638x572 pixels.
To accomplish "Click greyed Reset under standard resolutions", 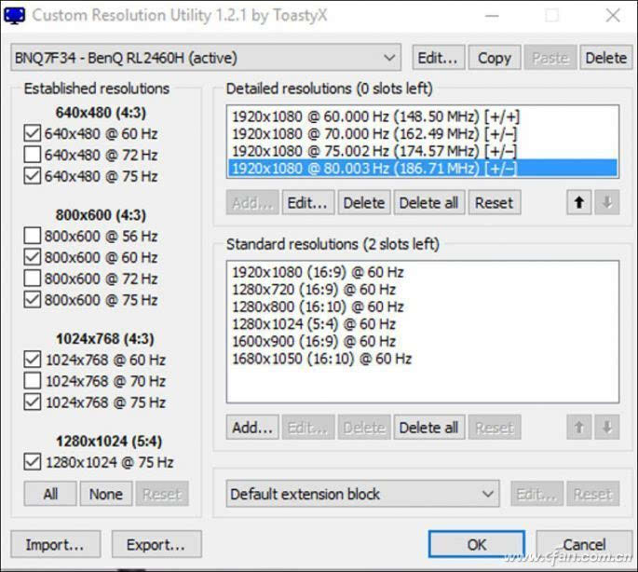I will 495,427.
